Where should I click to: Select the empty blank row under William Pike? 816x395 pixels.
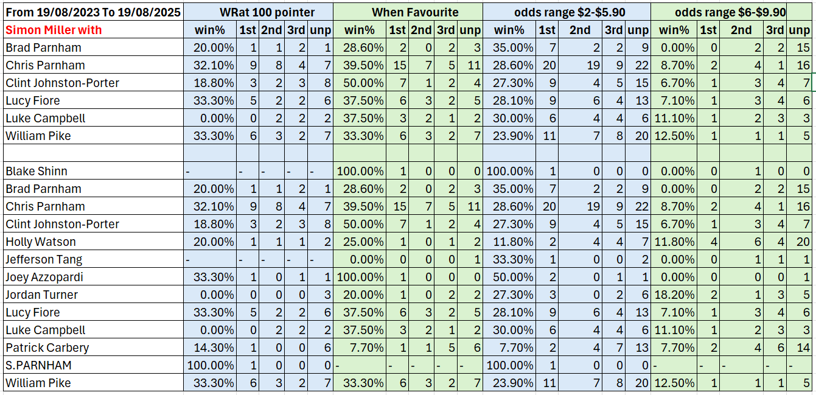(408, 153)
